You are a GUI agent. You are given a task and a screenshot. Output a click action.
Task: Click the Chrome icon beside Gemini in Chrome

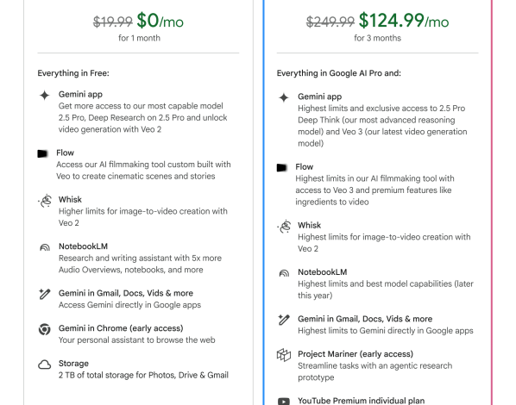pyautogui.click(x=44, y=329)
